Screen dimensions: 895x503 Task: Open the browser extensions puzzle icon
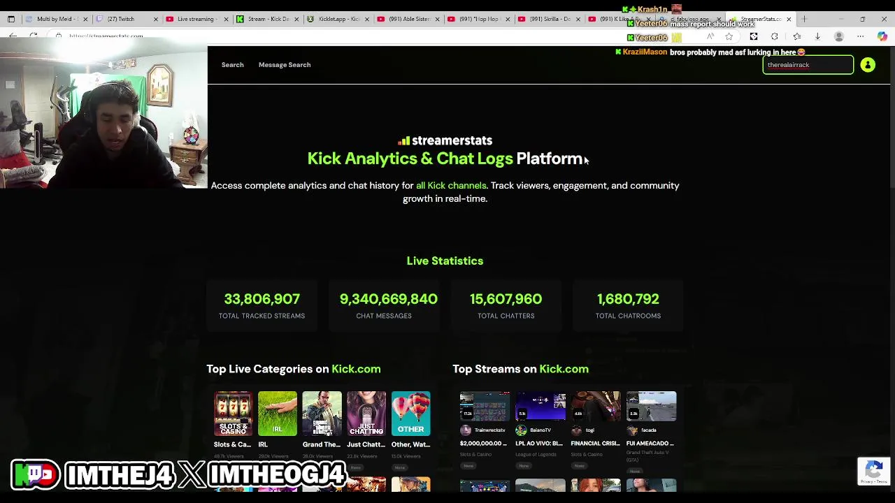click(x=775, y=36)
